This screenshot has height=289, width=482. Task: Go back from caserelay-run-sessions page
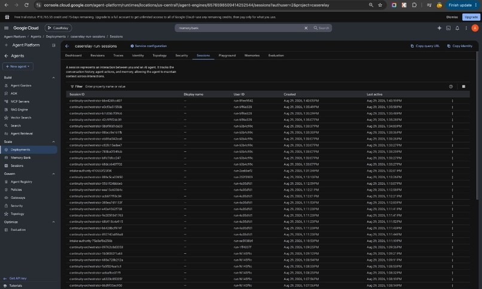tap(67, 46)
